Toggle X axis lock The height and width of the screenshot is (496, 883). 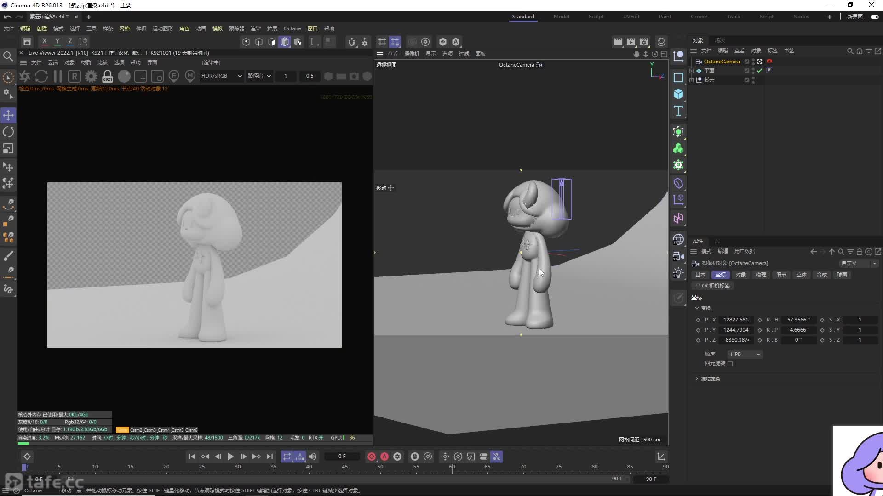tap(44, 41)
